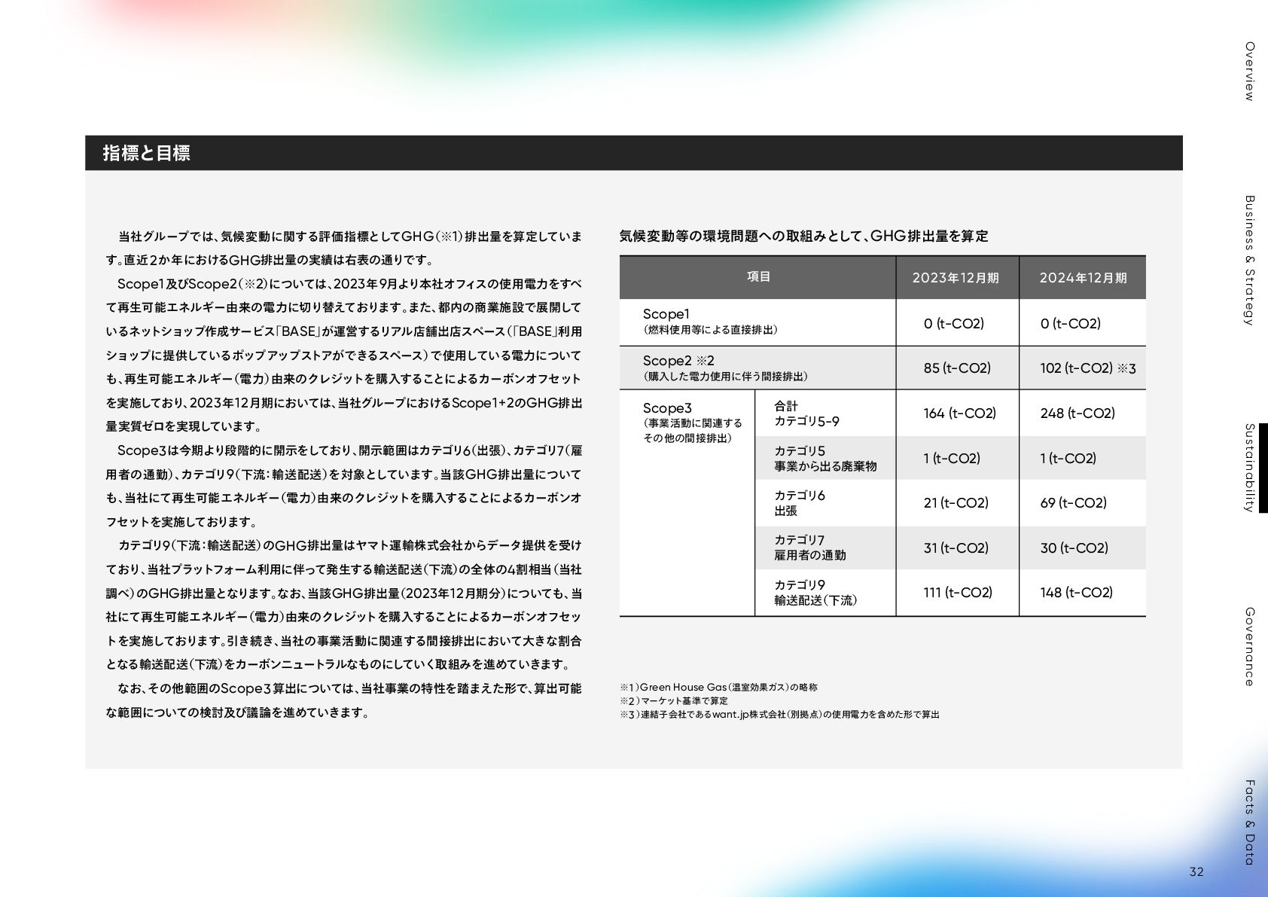This screenshot has width=1268, height=897.
Task: Open the Governance section tab
Action: pos(1249,647)
